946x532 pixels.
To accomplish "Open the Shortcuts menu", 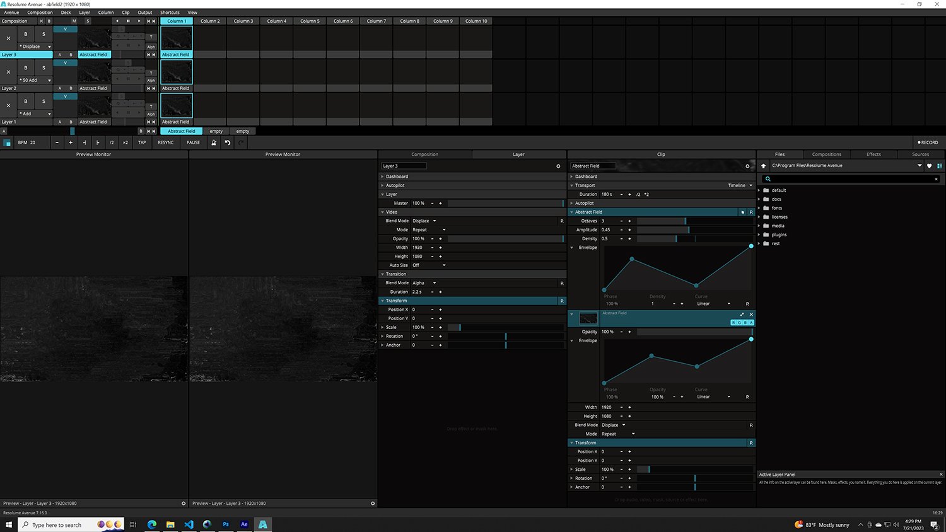I will 170,13.
